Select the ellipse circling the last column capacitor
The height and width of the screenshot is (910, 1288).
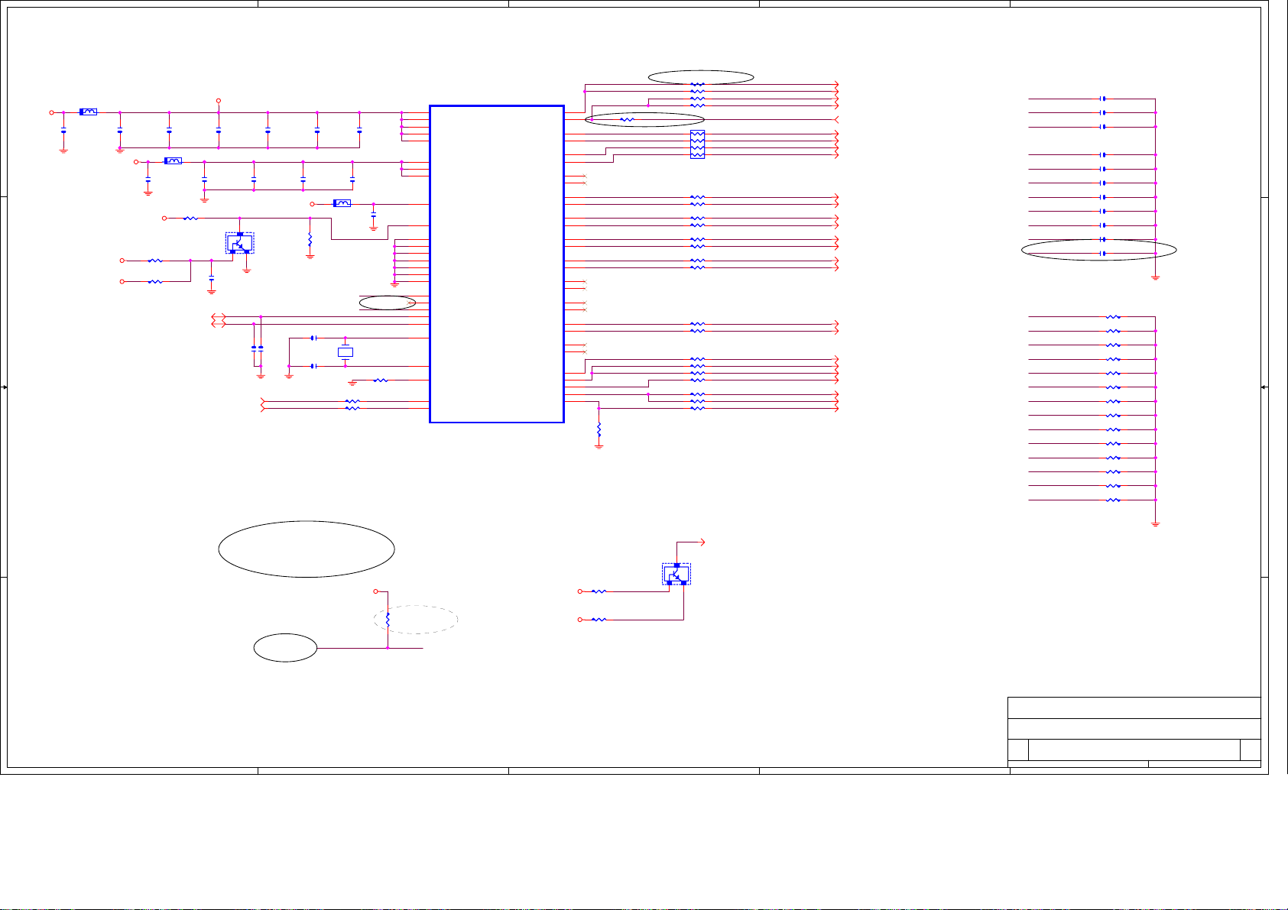point(1099,249)
